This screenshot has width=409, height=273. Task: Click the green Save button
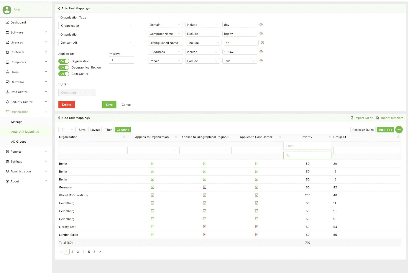[x=109, y=105]
